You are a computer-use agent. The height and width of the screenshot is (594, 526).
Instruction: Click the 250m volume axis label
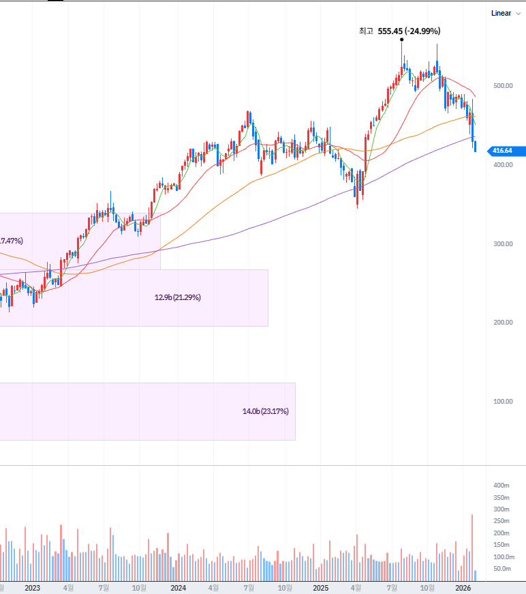click(501, 521)
